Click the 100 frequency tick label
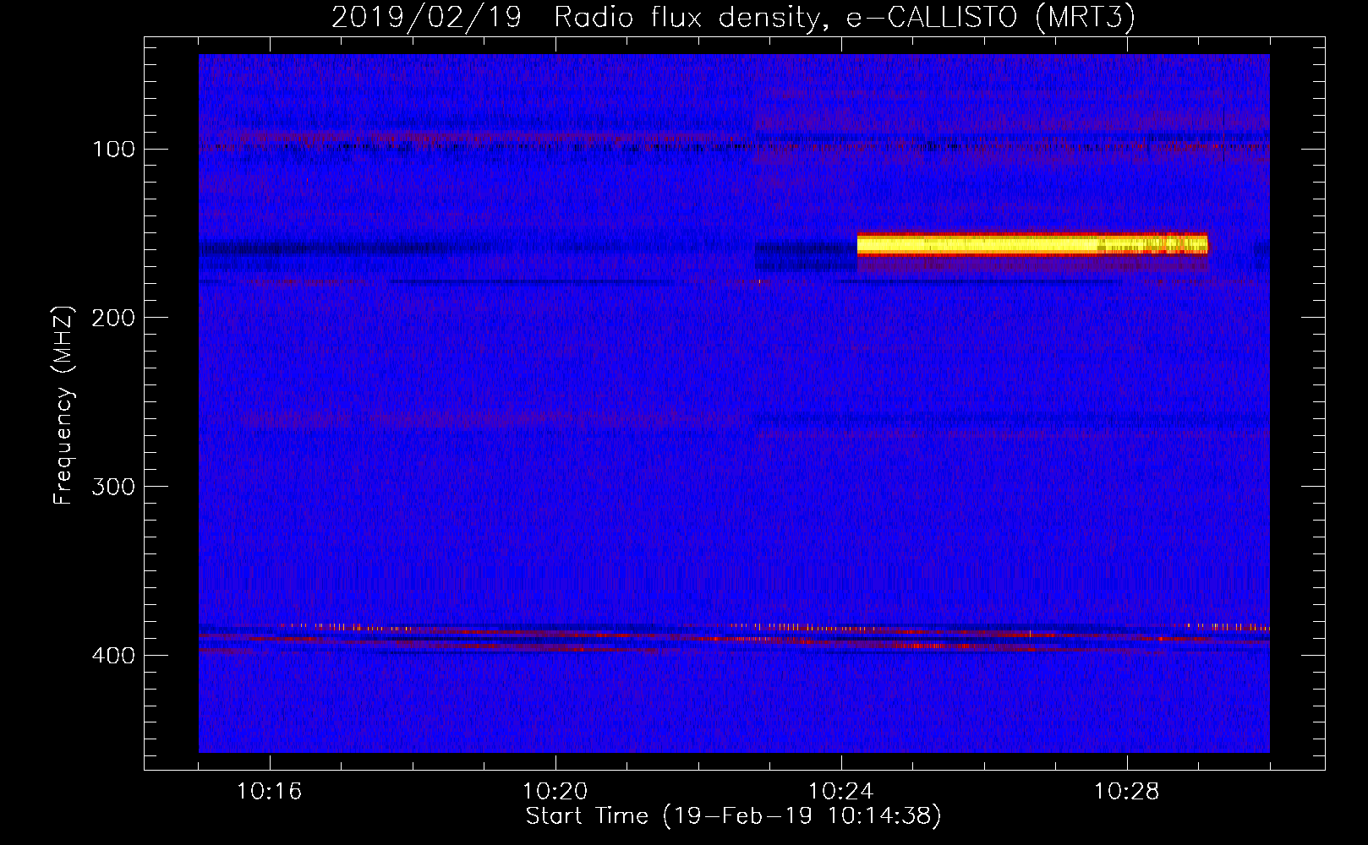 (113, 150)
